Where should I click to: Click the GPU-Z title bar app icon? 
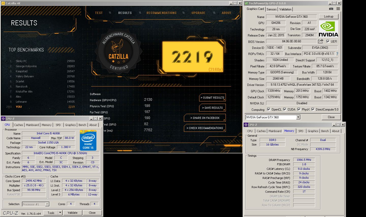point(246,3)
